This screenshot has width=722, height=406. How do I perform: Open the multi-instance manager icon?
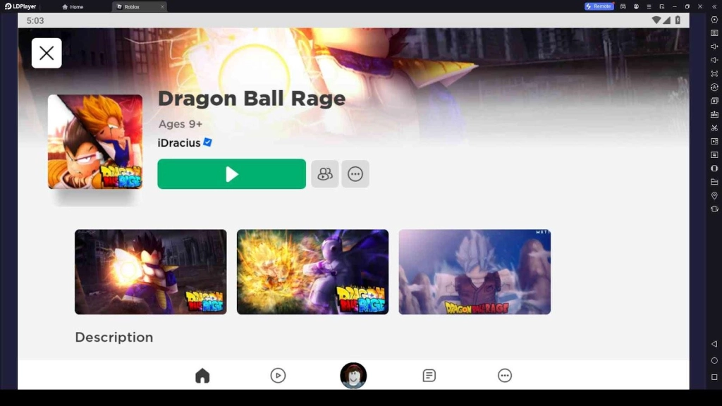pyautogui.click(x=714, y=100)
